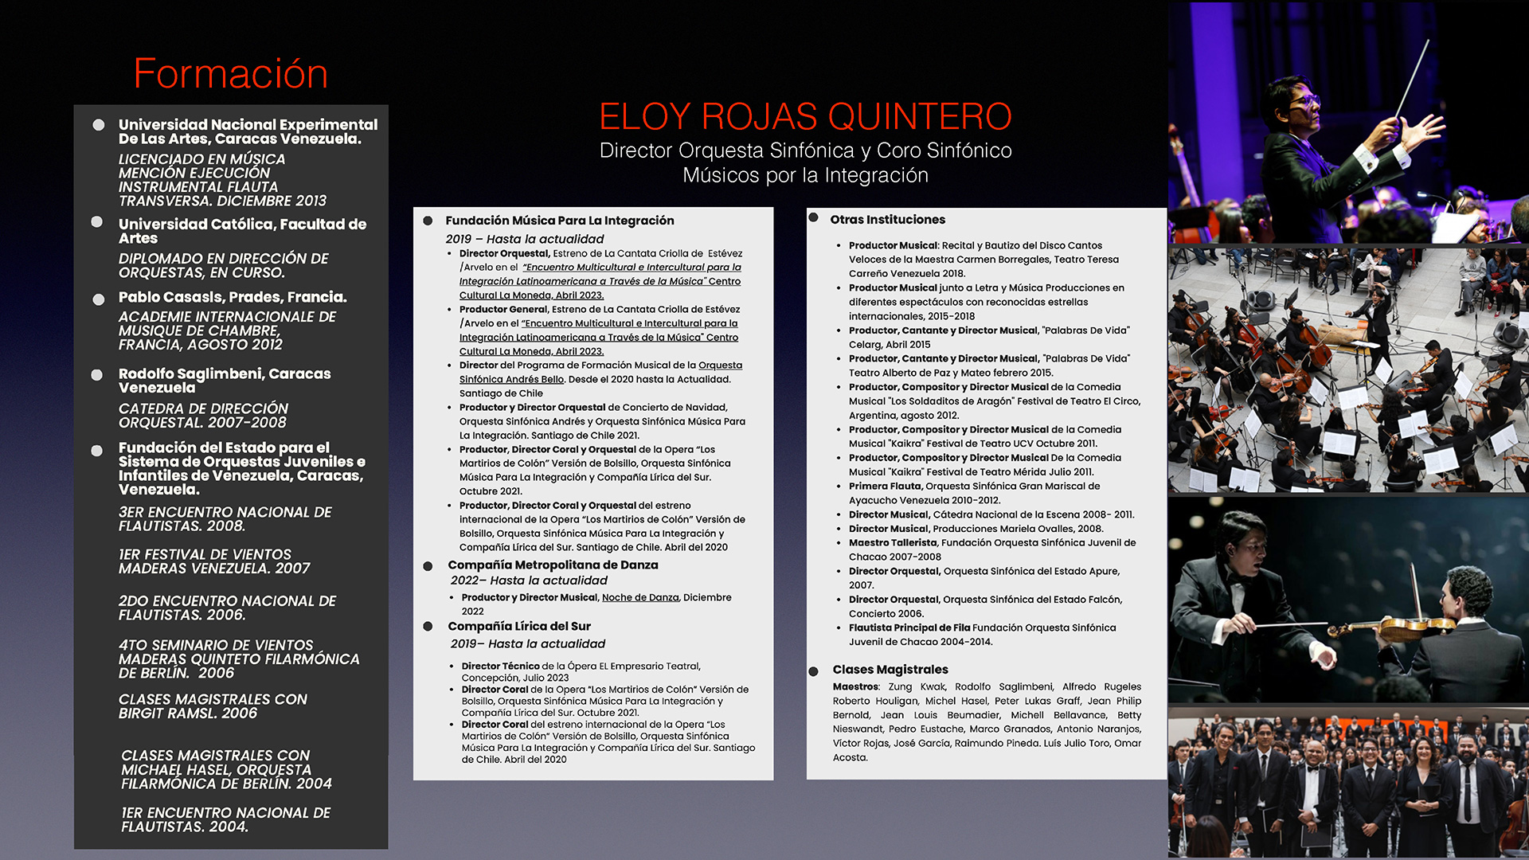Select 'Los Soldaditos de Aragón' Comedia Musical item
Image resolution: width=1529 pixels, height=860 pixels.
995,401
